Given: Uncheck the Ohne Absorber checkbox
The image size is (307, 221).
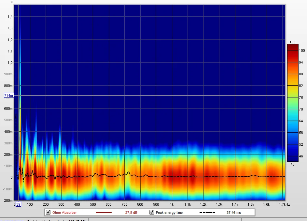Looking at the screenshot, I should [x=48, y=213].
